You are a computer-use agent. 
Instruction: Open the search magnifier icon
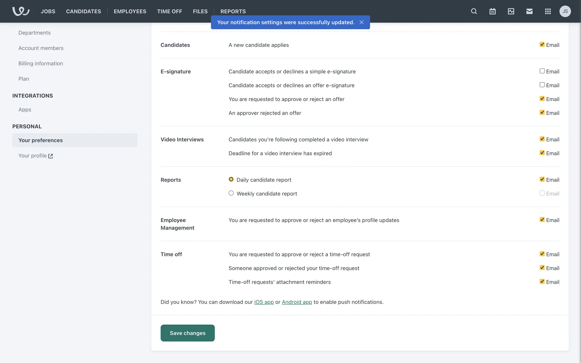pyautogui.click(x=474, y=11)
